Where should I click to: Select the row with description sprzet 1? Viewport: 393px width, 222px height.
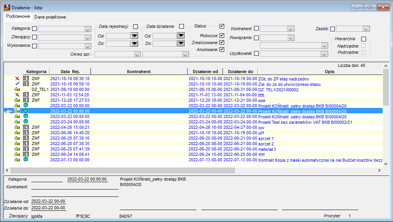(193, 138)
